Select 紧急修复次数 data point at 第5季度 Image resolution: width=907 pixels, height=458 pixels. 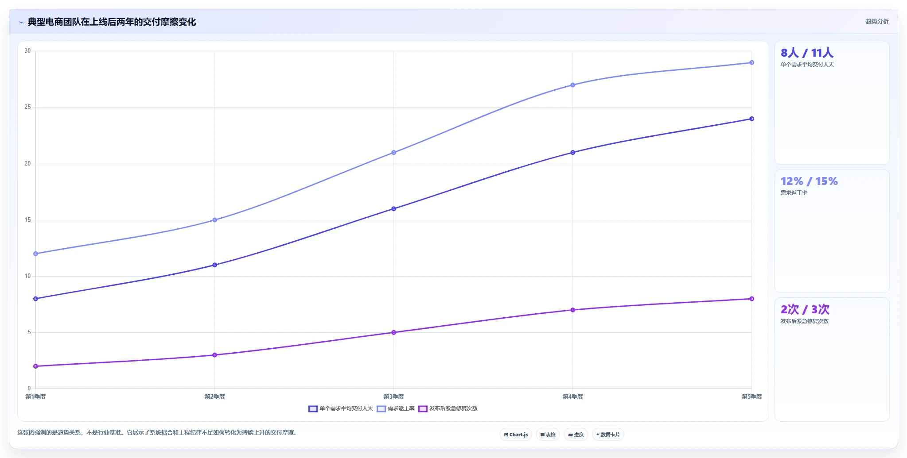tap(751, 299)
